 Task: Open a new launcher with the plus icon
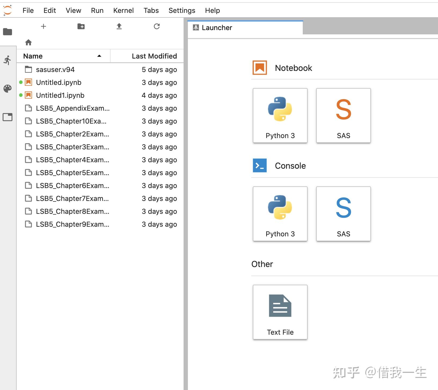point(43,26)
